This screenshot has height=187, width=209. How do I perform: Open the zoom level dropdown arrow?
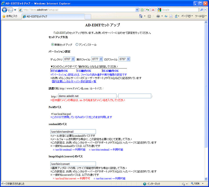coord(203,184)
